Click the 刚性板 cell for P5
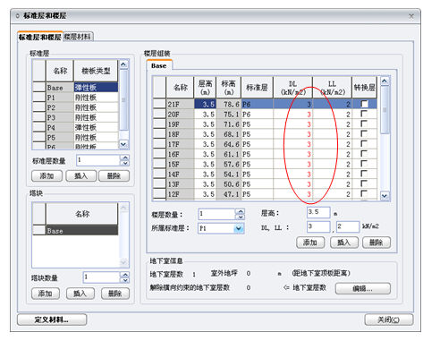 tap(96, 137)
